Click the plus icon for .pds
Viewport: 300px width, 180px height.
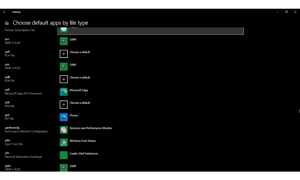pyautogui.click(x=64, y=104)
